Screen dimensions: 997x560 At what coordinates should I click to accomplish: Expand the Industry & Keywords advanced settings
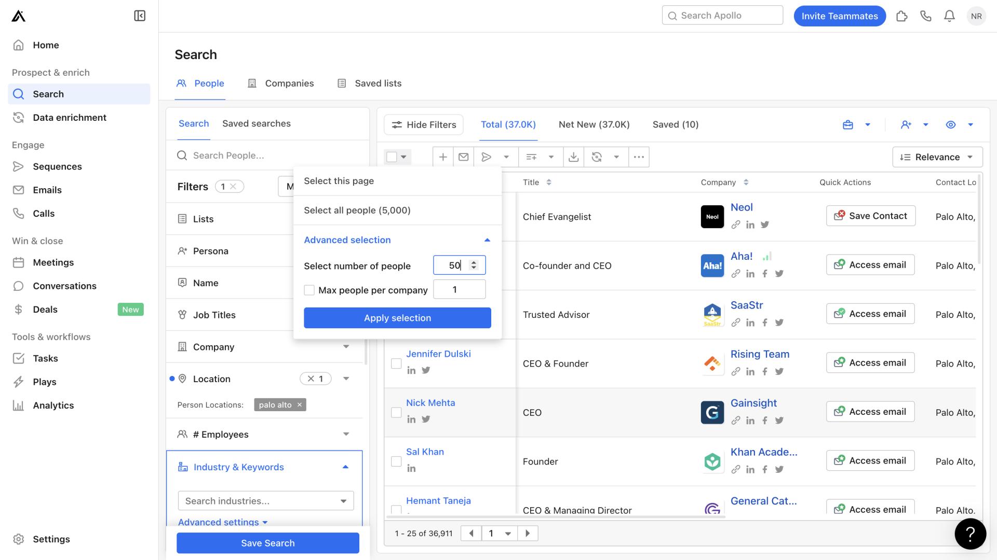(222, 522)
